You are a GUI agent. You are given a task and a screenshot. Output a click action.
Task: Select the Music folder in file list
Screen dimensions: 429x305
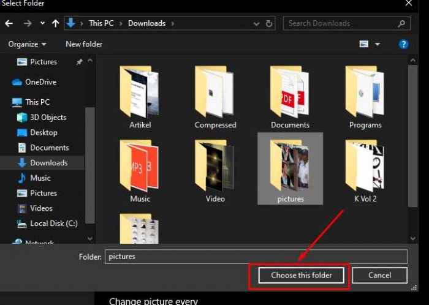tap(140, 171)
